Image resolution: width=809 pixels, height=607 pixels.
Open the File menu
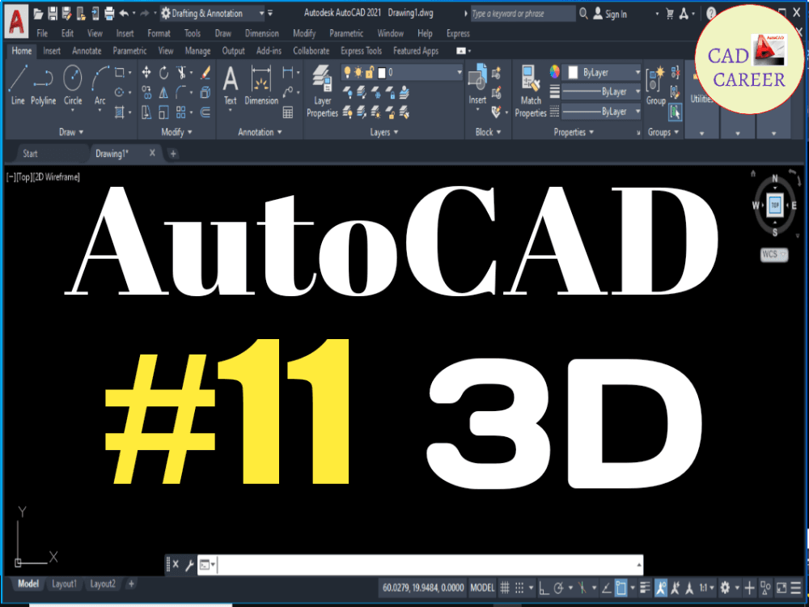coord(42,33)
